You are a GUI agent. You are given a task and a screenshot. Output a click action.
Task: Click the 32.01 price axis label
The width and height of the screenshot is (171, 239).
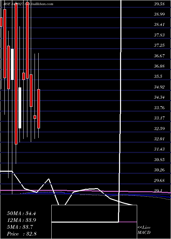coord(159,139)
